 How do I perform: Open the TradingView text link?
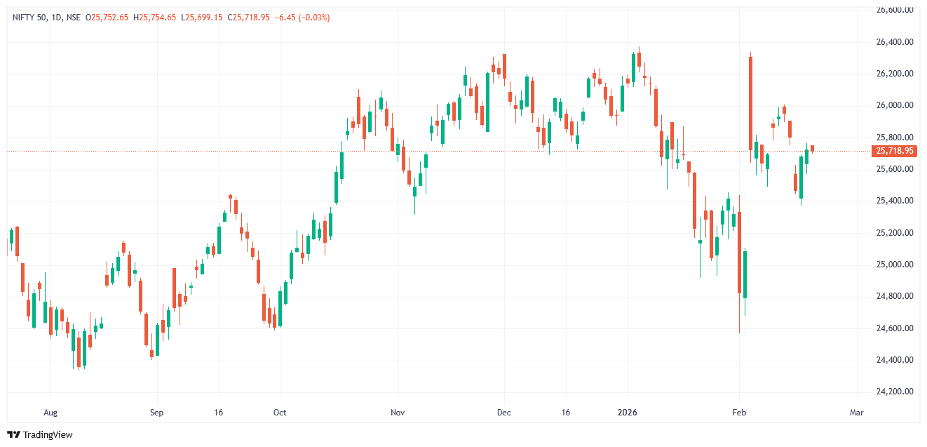(47, 435)
